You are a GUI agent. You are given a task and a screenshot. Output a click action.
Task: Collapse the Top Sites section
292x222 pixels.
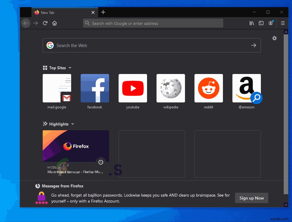[x=70, y=68]
